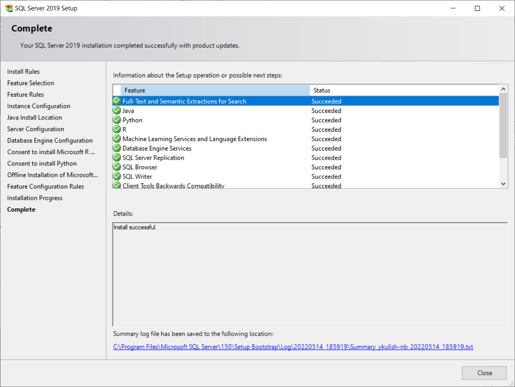515x387 pixels.
Task: Click the feature list scroll down arrow
Action: (503, 184)
